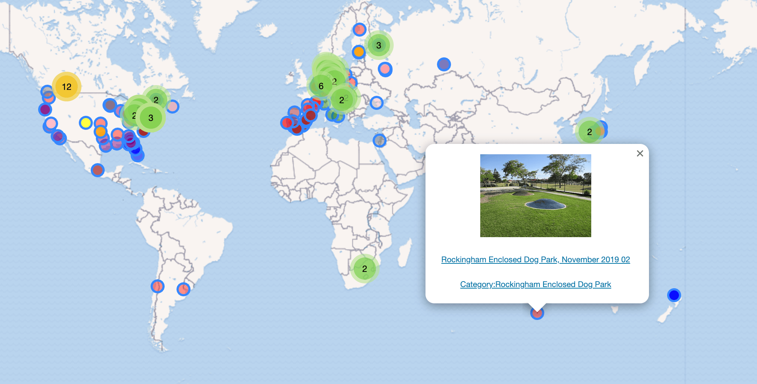The height and width of the screenshot is (384, 757).
Task: Open Category:Rockingham Enclosed Dog Park link
Action: click(535, 284)
